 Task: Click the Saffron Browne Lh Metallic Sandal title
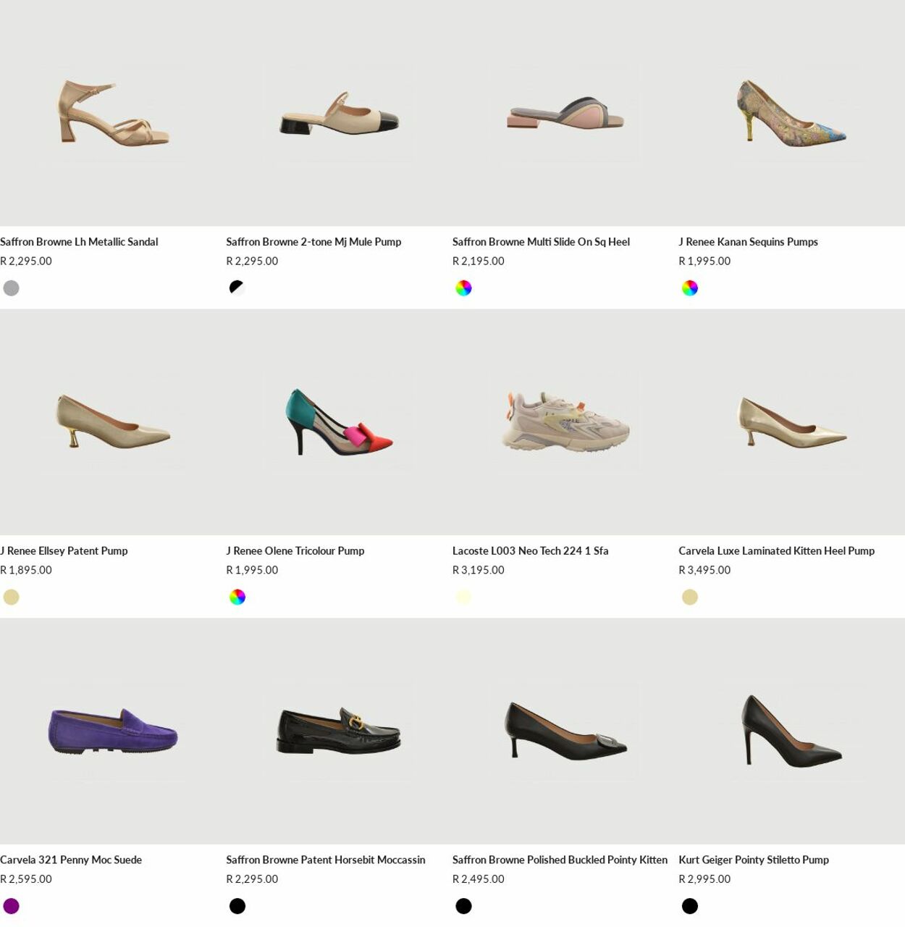click(79, 242)
